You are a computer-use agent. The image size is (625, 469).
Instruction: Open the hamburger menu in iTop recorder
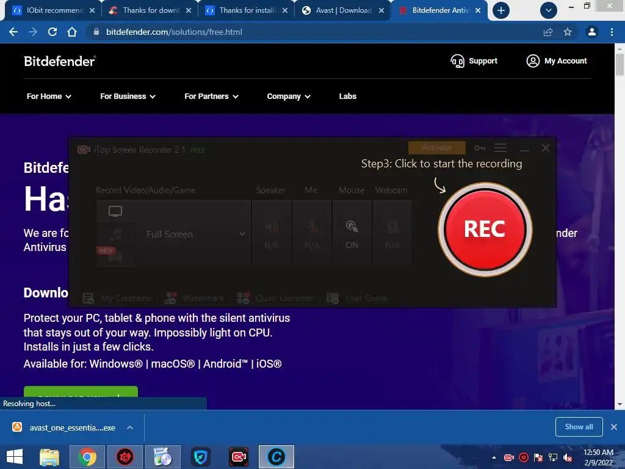pos(500,148)
